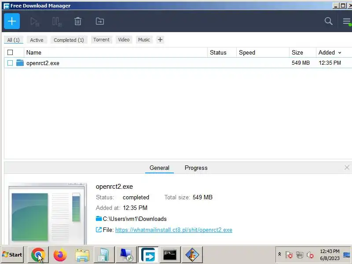Delete selected download with the trash icon
Viewport: 352px width, 264px height.
click(78, 21)
